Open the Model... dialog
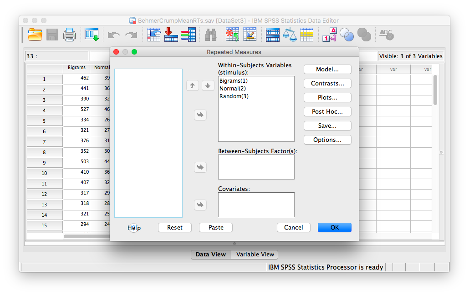The height and width of the screenshot is (295, 469). pyautogui.click(x=327, y=69)
